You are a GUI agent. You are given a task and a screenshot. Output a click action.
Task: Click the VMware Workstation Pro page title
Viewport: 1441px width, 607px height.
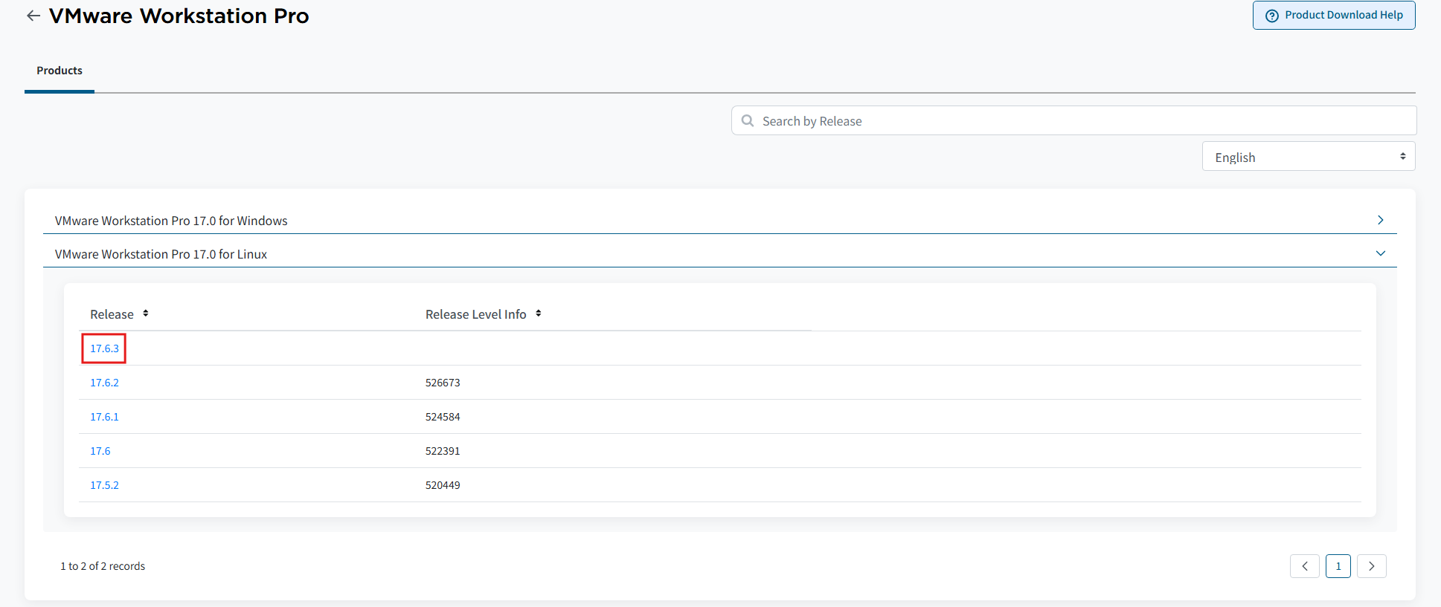pyautogui.click(x=179, y=16)
